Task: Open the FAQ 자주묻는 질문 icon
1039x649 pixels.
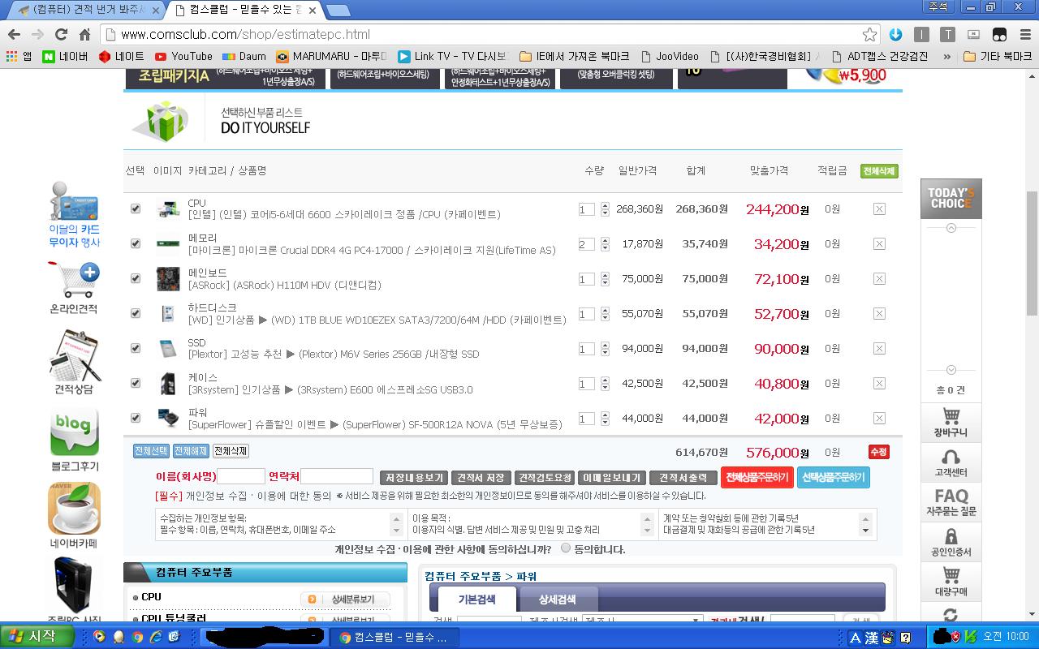Action: tap(951, 502)
